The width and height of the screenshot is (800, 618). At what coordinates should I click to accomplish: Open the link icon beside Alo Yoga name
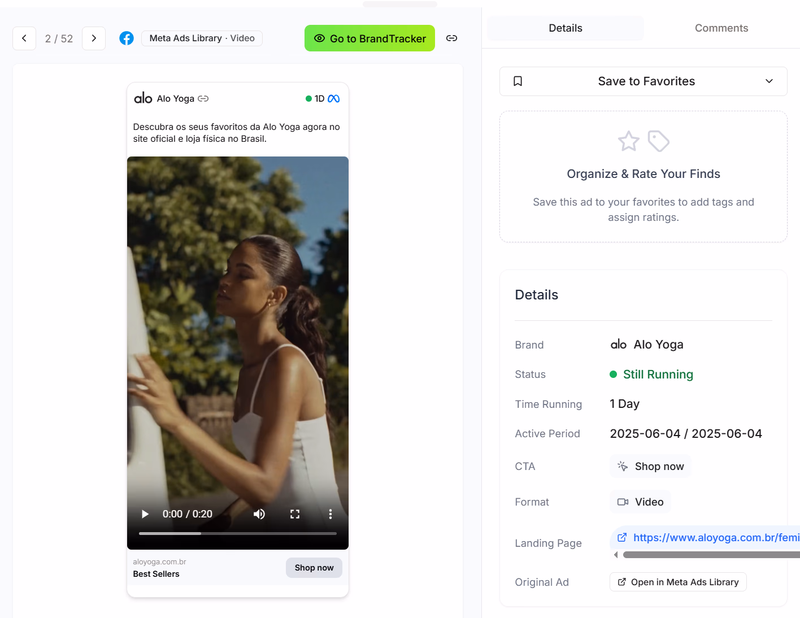pos(203,99)
